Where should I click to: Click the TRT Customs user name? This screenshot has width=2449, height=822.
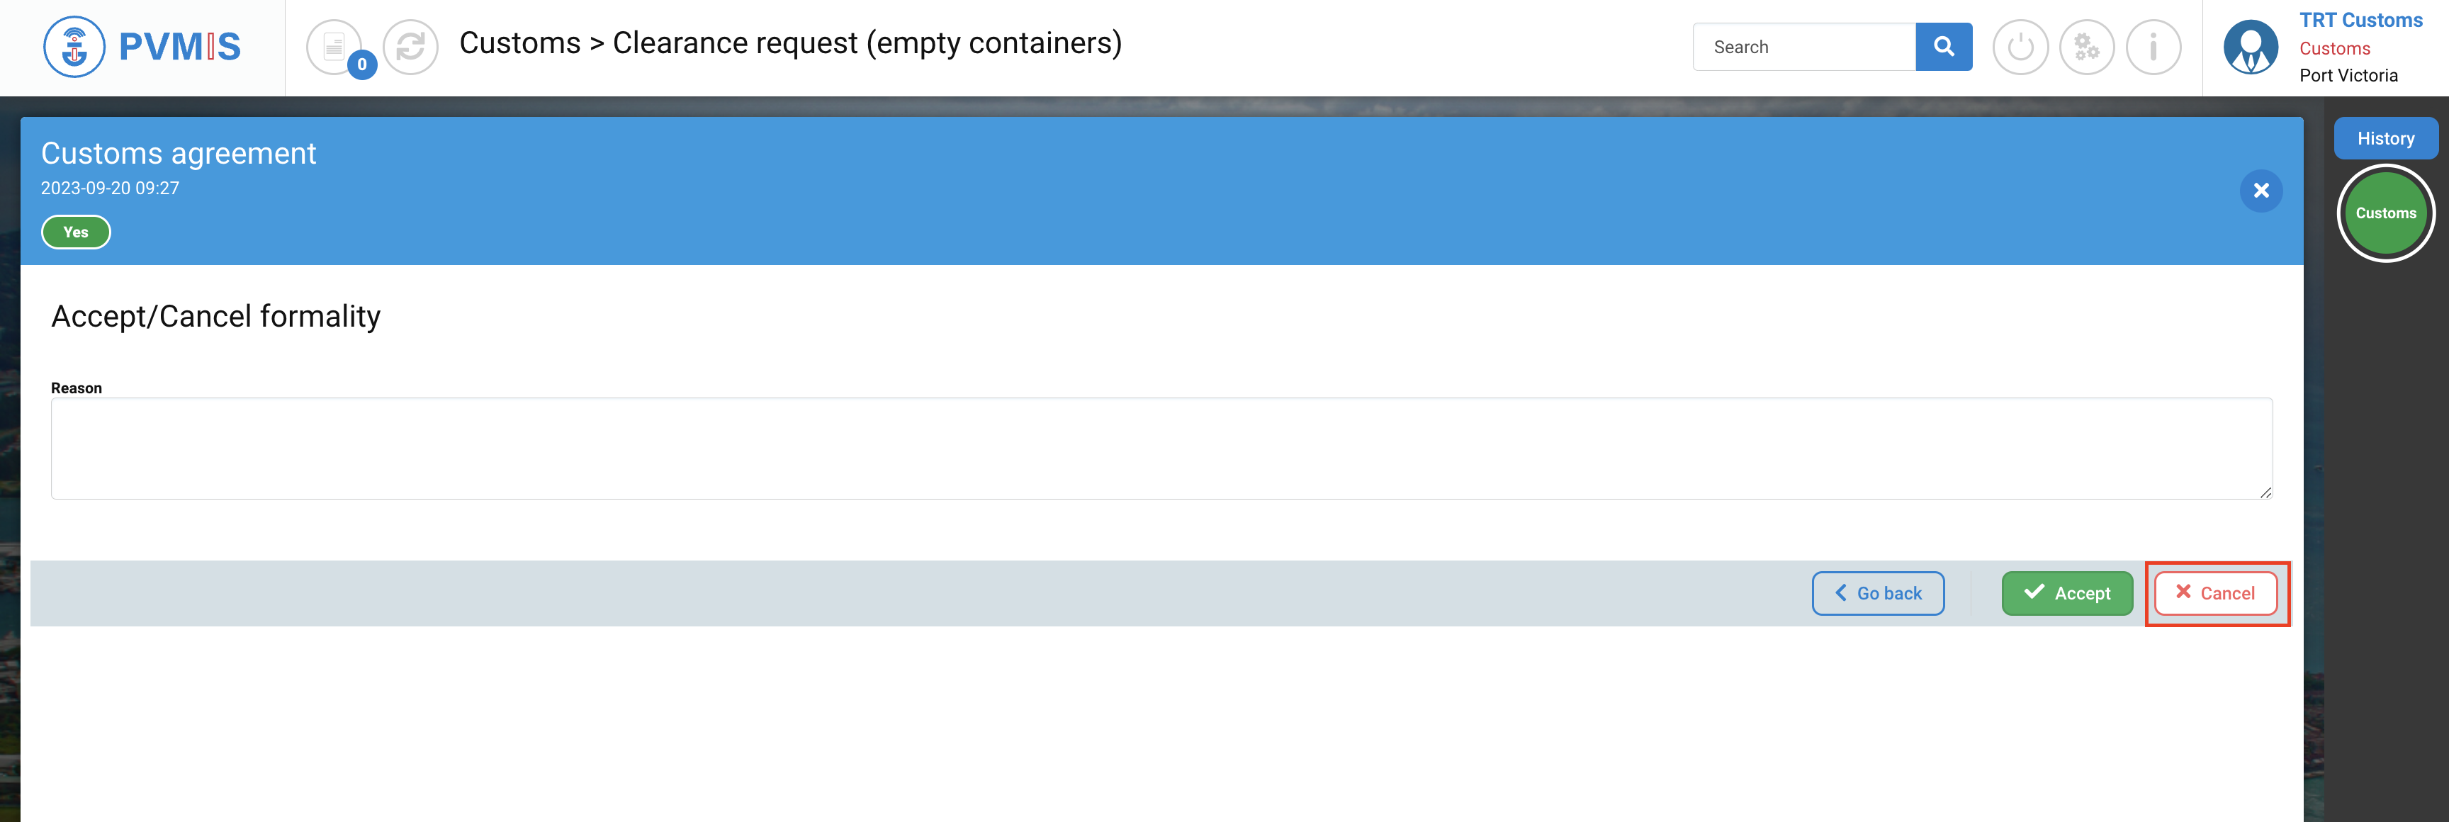pos(2360,21)
